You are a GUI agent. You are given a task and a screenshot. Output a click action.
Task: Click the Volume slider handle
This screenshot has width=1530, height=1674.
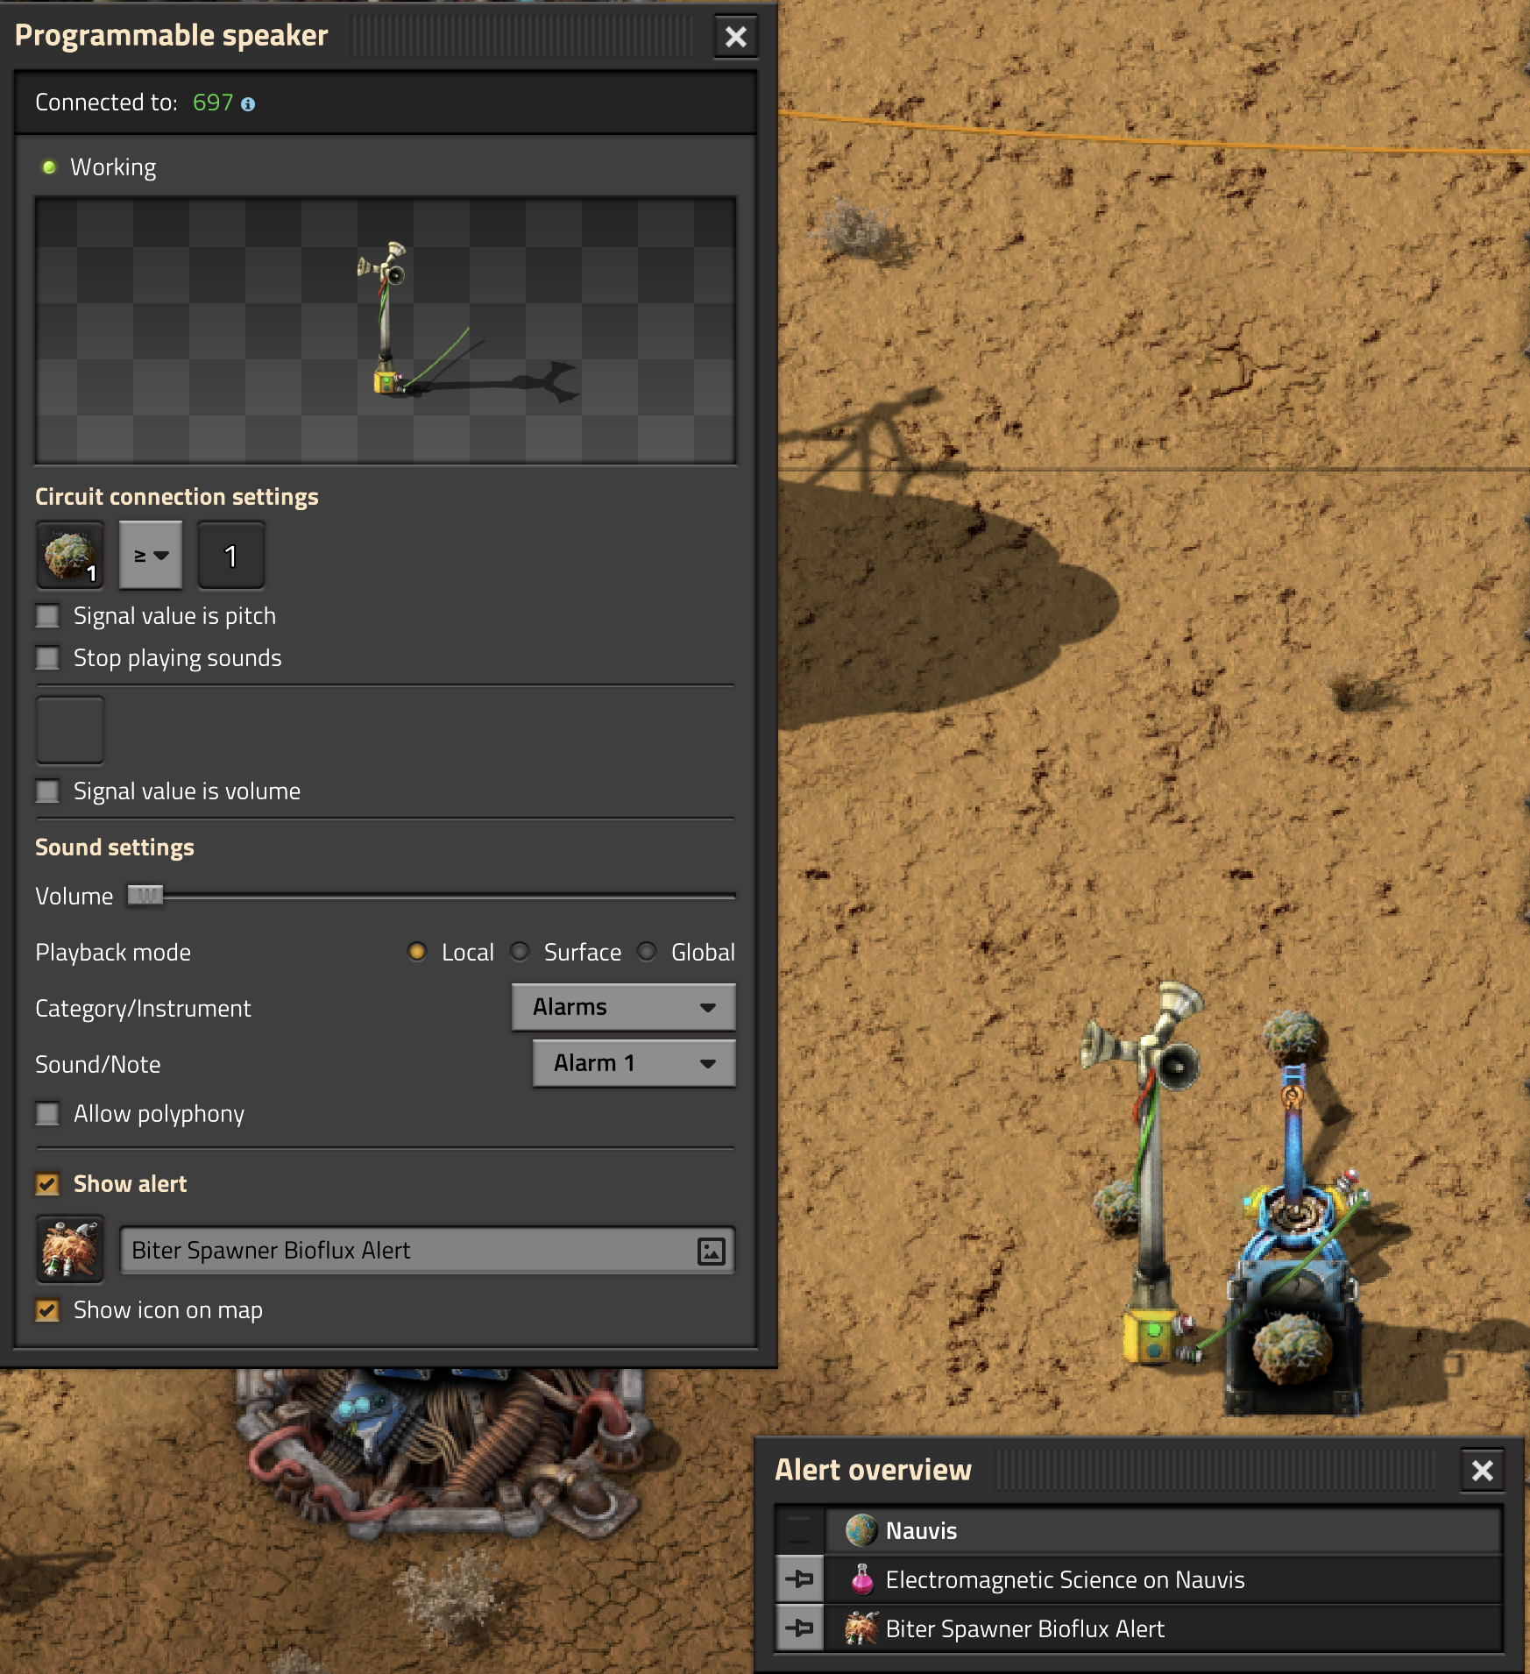click(x=145, y=896)
